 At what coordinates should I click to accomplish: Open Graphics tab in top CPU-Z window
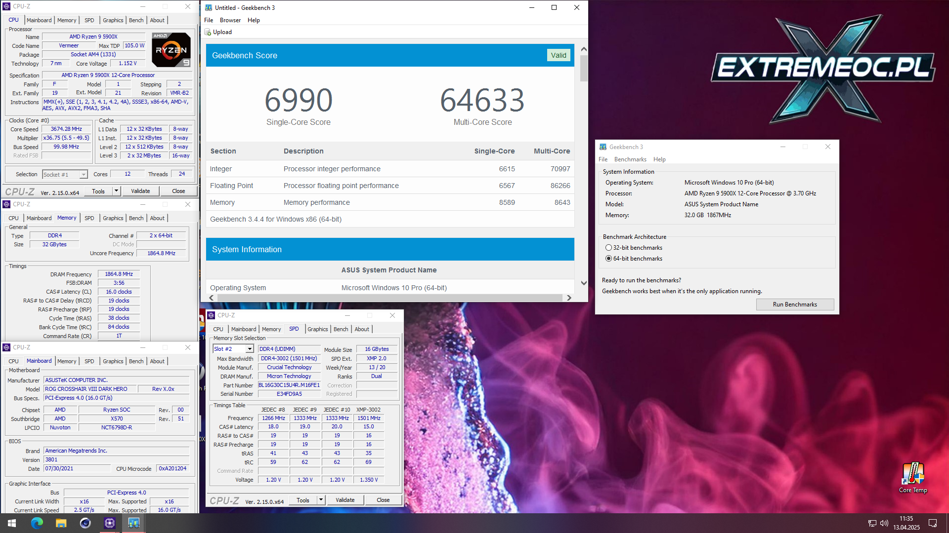[113, 20]
